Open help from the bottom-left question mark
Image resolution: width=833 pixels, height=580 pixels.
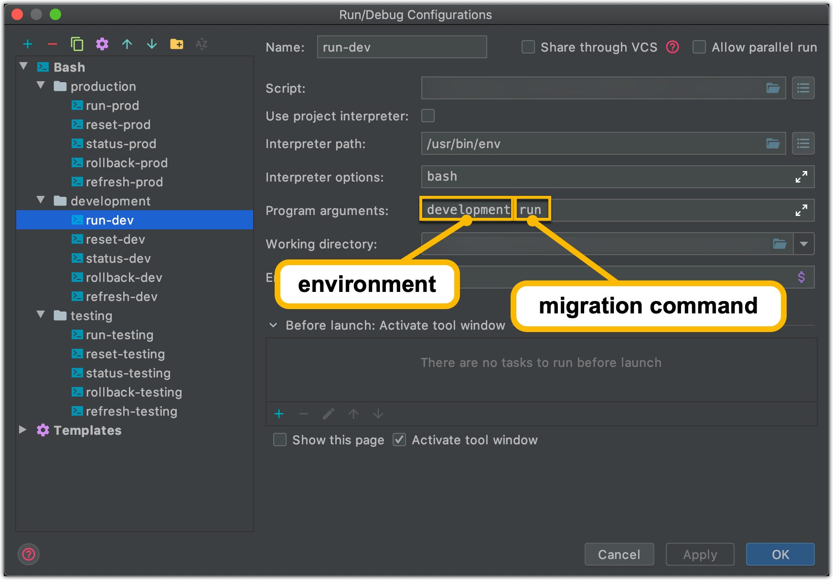point(28,555)
